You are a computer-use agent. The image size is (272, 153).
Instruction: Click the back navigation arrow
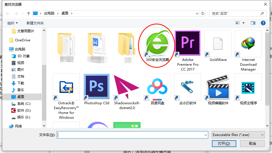[x=8, y=14]
